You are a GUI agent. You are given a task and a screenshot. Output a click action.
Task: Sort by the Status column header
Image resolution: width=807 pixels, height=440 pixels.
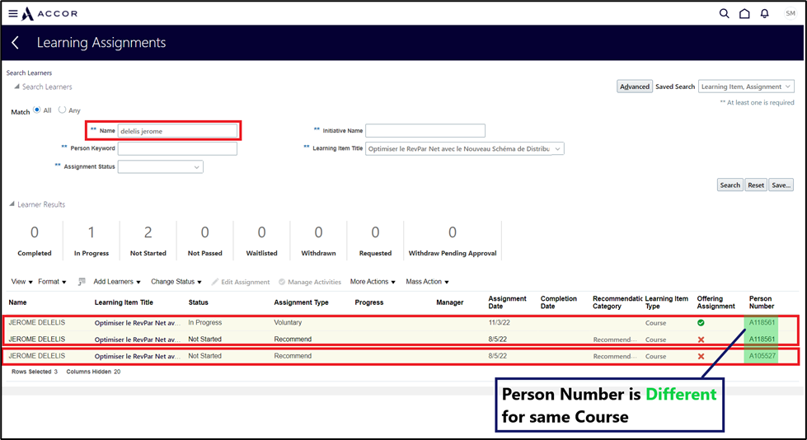pos(198,302)
